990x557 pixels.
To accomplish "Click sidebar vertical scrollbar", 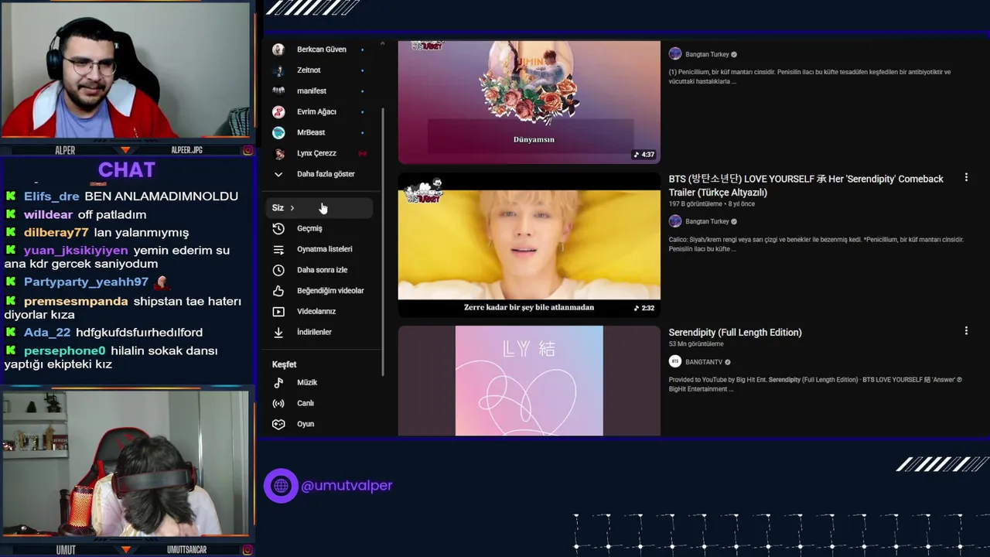I will tap(383, 241).
